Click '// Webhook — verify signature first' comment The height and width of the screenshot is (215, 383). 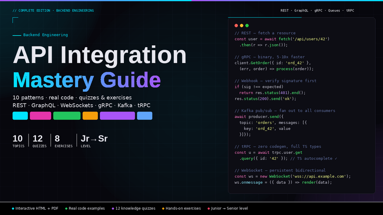coord(275,81)
